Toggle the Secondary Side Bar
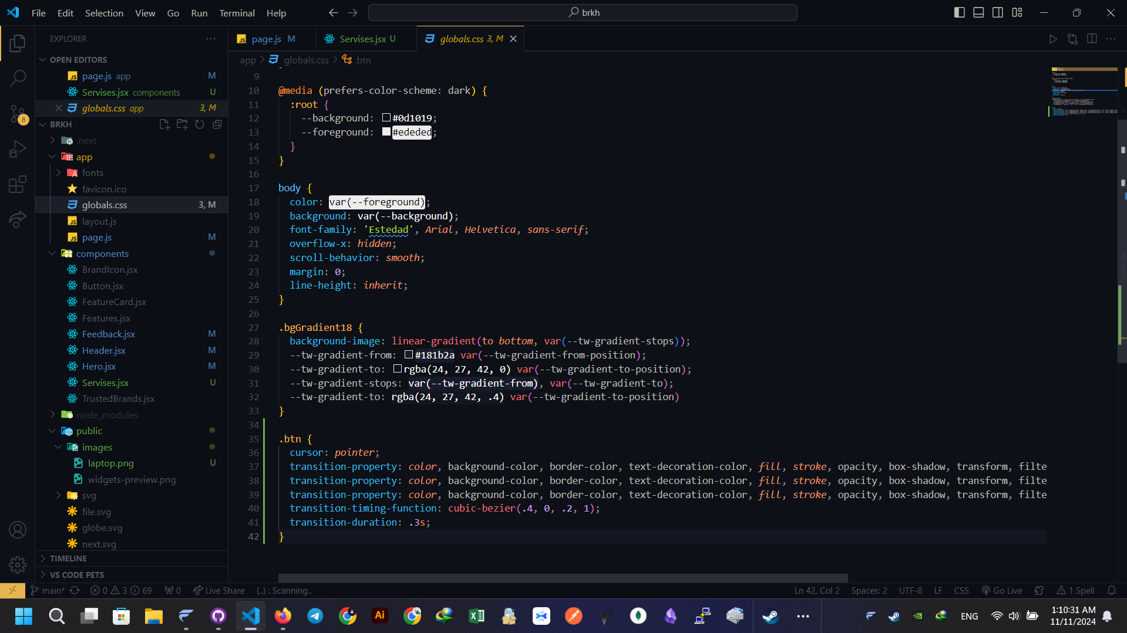The width and height of the screenshot is (1127, 633). 997,12
